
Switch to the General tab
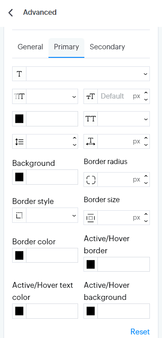coord(30,47)
